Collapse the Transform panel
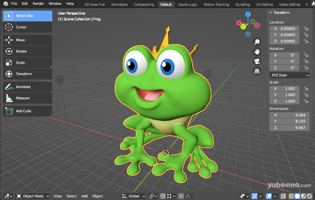Viewport: 315px width, 200px height. (x=271, y=13)
